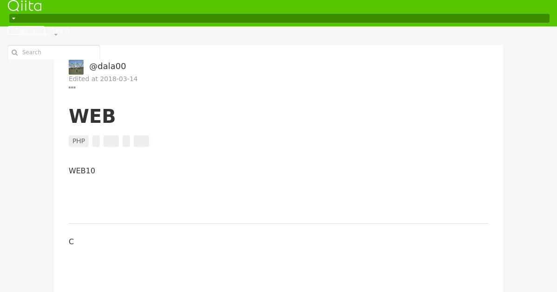Select the narrow blank tag after PHP
This screenshot has height=292, width=557.
(x=96, y=141)
